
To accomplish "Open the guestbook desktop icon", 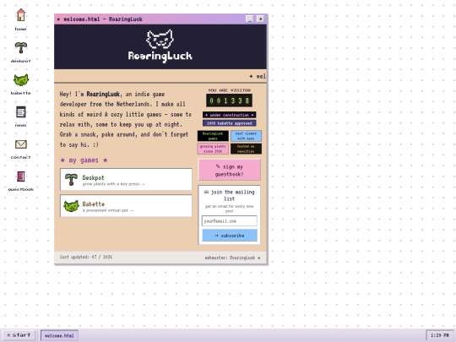I will pyautogui.click(x=20, y=181).
